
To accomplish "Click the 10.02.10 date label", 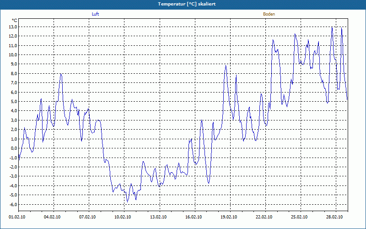I will (123, 217).
